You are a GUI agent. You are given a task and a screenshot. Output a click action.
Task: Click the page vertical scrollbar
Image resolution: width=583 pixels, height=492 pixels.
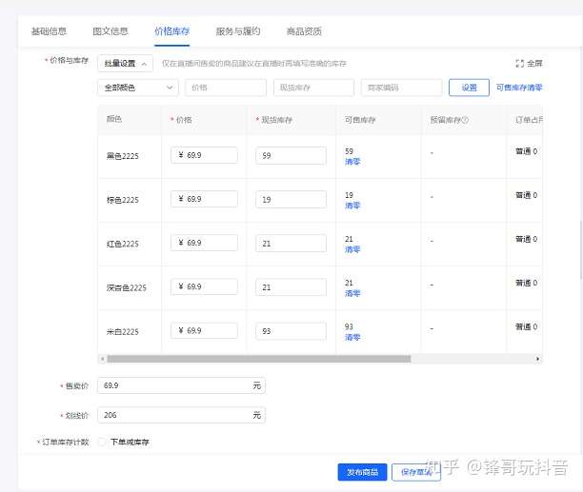[581, 250]
